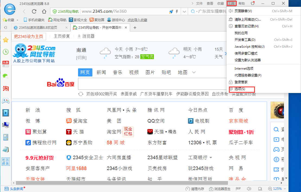Screen dimensions: 301x192
Task: Click in the Baidu search input field
Action: pos(152,84)
